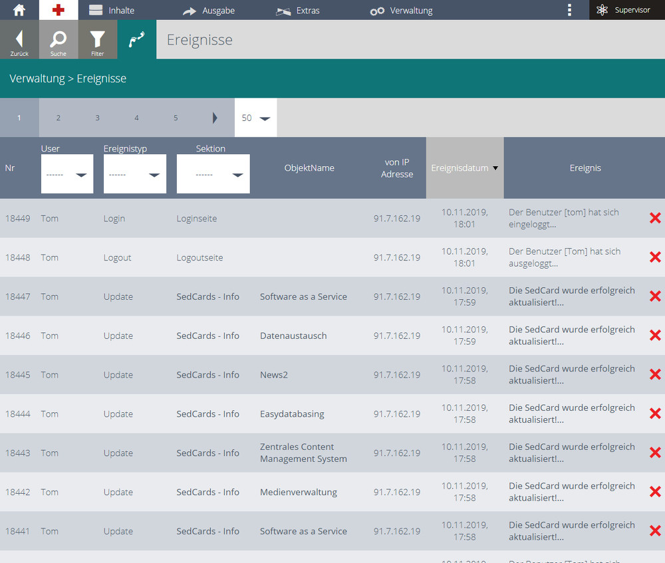The height and width of the screenshot is (563, 665).
Task: Select page 1 in pagination
Action: 19,118
